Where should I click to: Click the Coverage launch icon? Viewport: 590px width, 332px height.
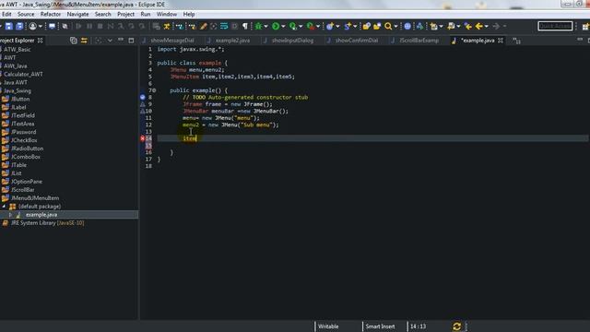[x=293, y=26]
